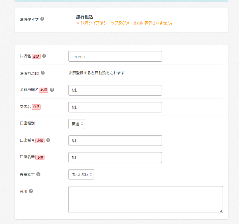239x224 pixels.
Task: Click the 銀行振込 payment type text
Action: tap(85, 17)
